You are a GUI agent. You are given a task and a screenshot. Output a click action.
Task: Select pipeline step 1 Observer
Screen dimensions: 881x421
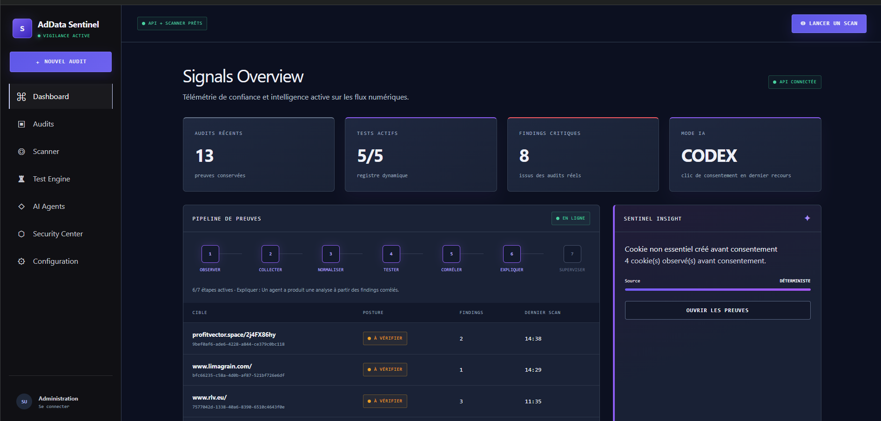pos(210,254)
